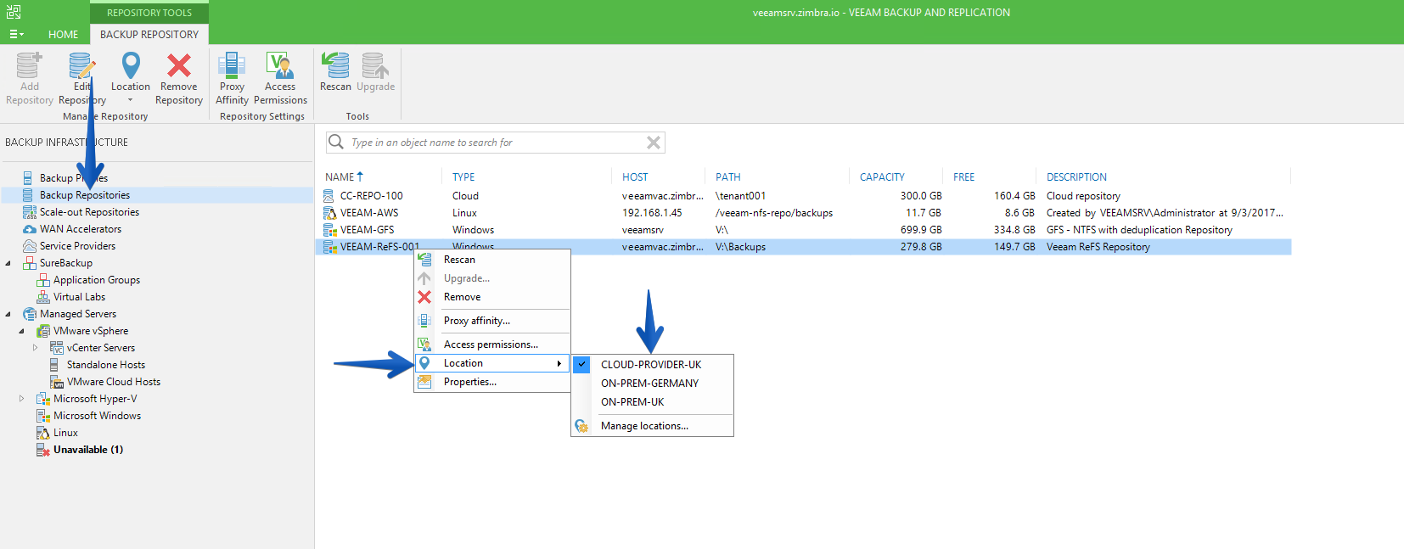Select Standalone Hosts in the tree

(106, 365)
